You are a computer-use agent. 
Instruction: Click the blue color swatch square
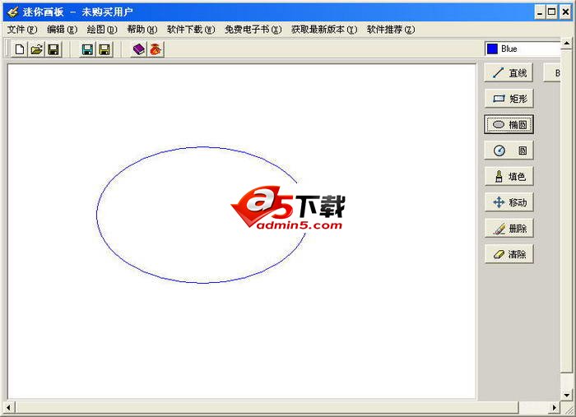(492, 49)
